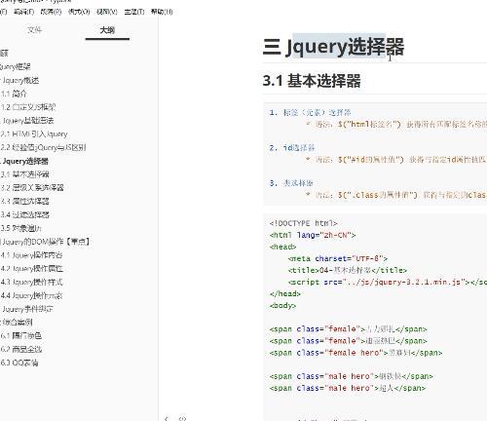Viewport: 487px width, 421px height.
Task: Open the 视图(V) menu
Action: [106, 12]
